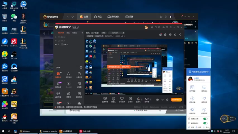238x134 pixels.
Task: Click the 扬声器 speaker icon
Action: [147, 99]
